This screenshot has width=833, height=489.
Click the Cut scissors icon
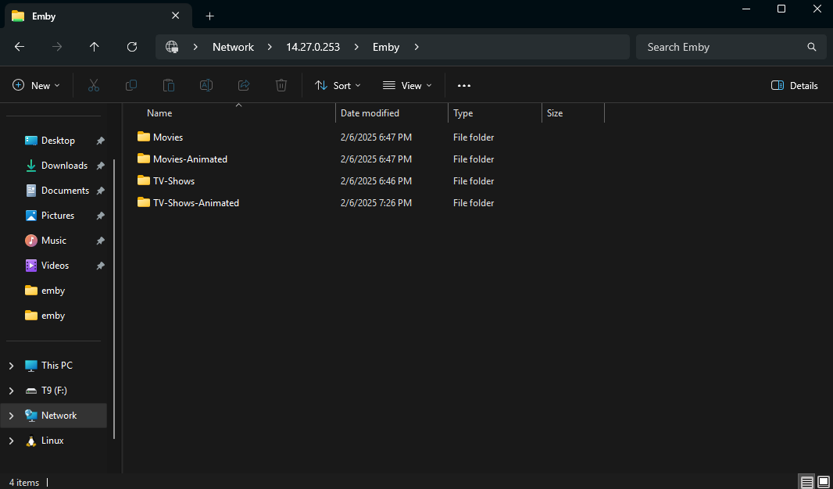(x=94, y=85)
